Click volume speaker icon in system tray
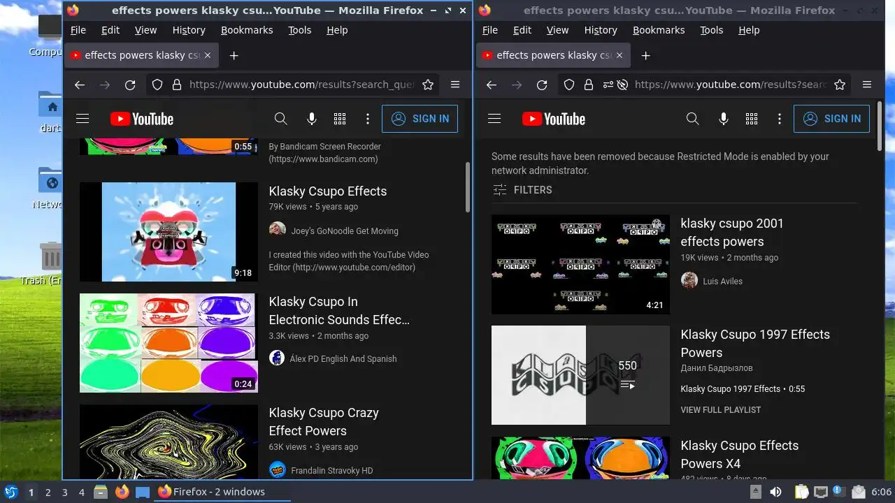The image size is (895, 503). click(x=775, y=493)
